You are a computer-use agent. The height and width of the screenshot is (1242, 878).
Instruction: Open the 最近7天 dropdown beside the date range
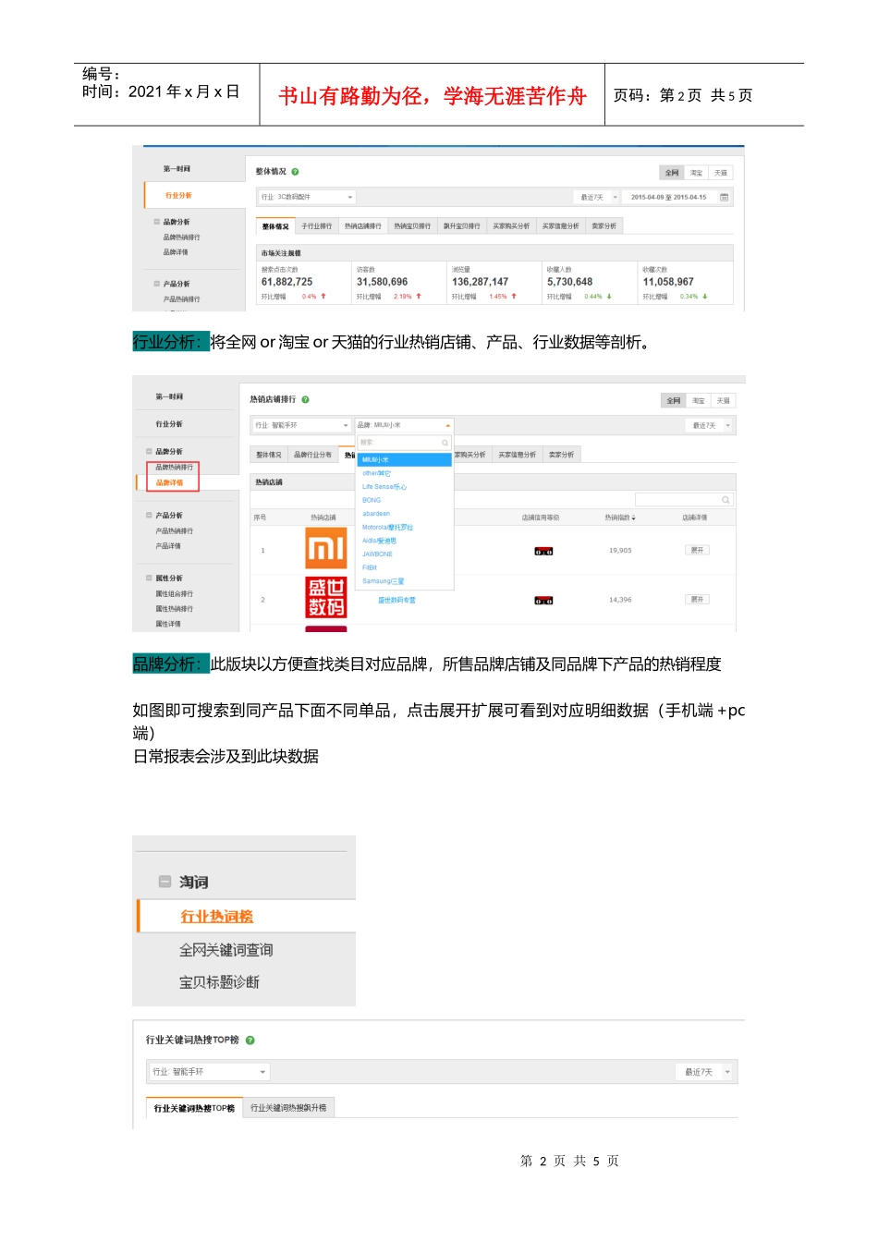tap(597, 197)
